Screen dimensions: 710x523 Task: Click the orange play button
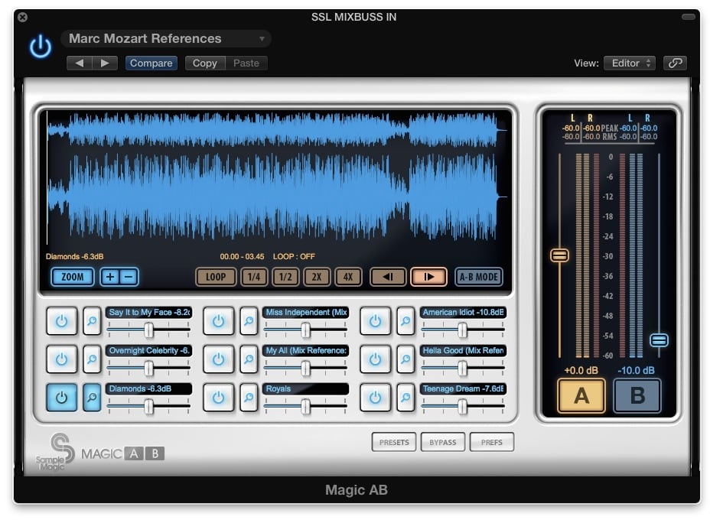click(x=428, y=277)
